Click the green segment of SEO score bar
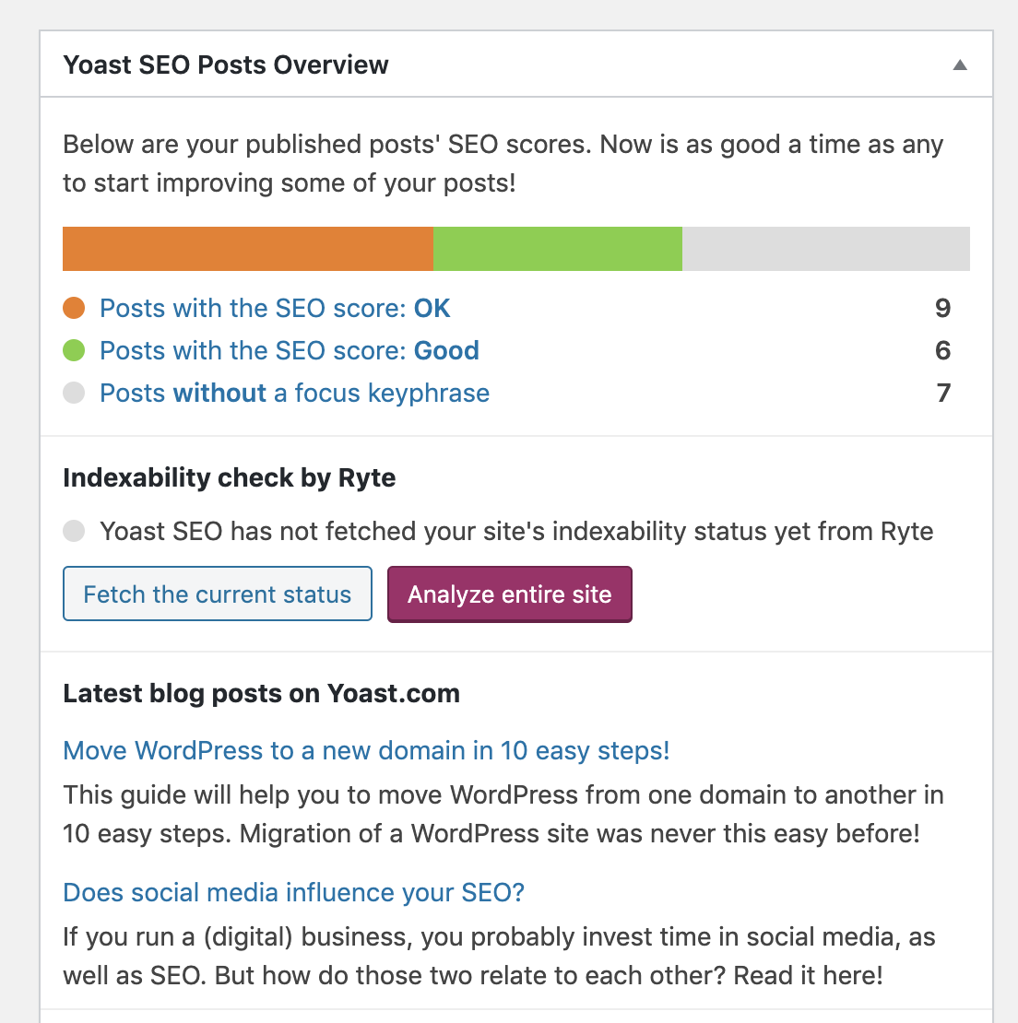The height and width of the screenshot is (1023, 1018). pyautogui.click(x=558, y=249)
